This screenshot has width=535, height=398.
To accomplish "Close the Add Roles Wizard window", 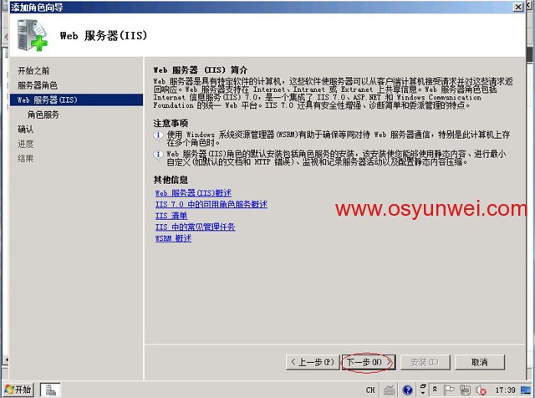I will click(518, 7).
